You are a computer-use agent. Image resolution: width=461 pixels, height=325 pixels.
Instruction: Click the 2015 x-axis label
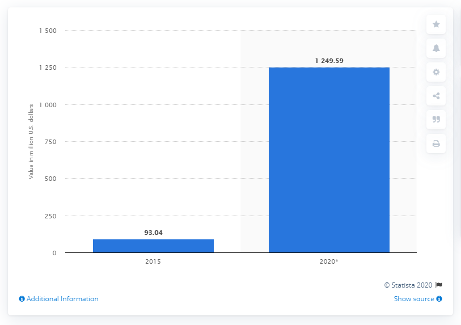[153, 261]
